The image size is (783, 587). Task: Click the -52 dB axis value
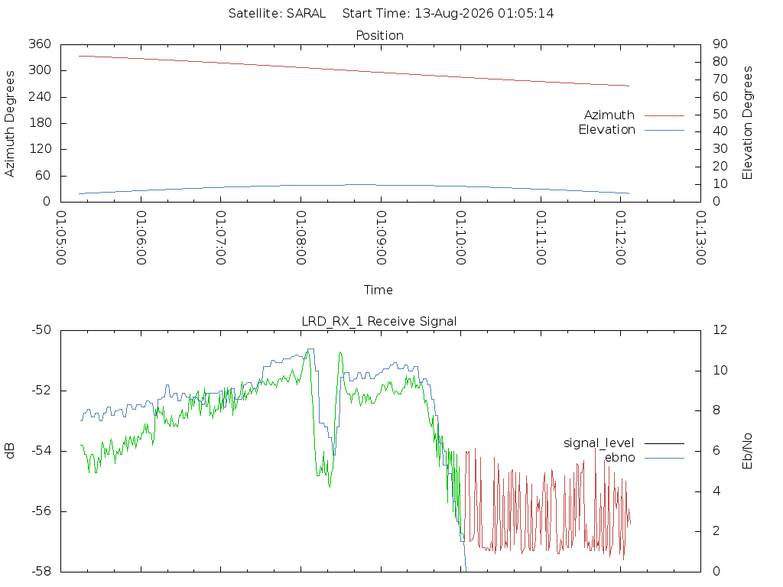41,391
